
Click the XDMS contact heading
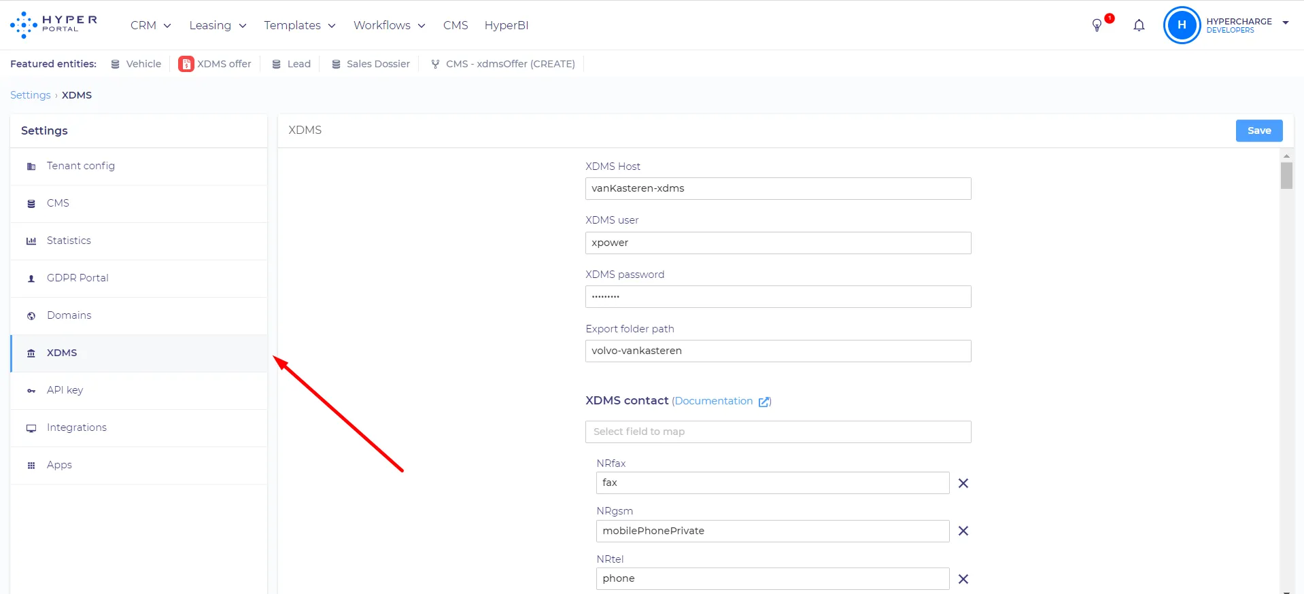click(627, 401)
